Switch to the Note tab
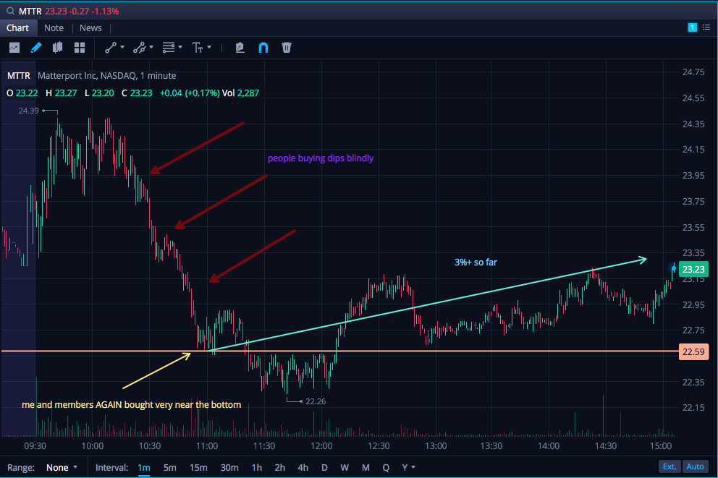718x478 pixels. pos(54,28)
